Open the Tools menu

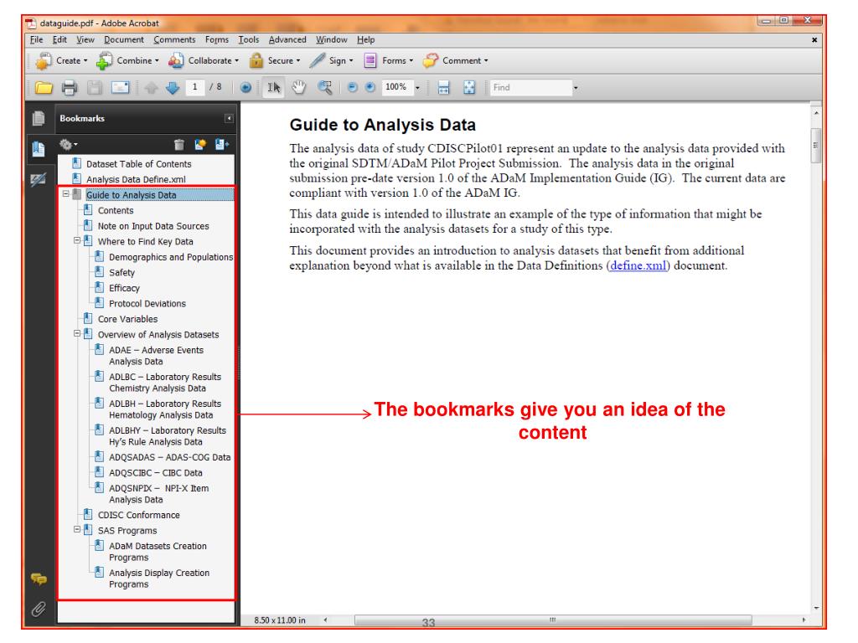click(248, 39)
